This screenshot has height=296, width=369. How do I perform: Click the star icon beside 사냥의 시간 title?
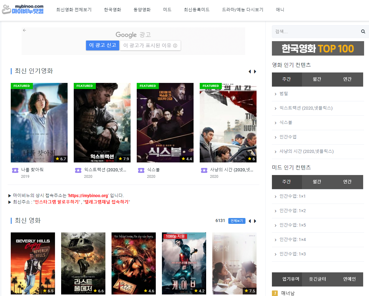204,170
